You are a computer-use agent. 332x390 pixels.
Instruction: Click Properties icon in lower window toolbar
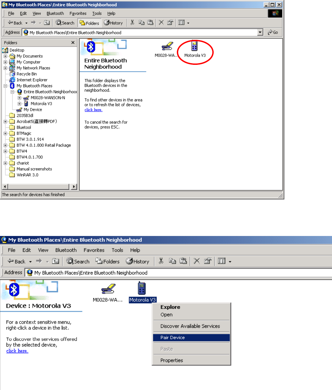(x=207, y=261)
